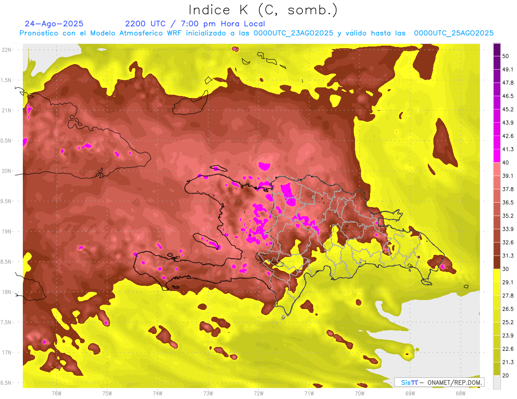Click the longitude label "69W"
517x399 pixels.
click(x=410, y=393)
